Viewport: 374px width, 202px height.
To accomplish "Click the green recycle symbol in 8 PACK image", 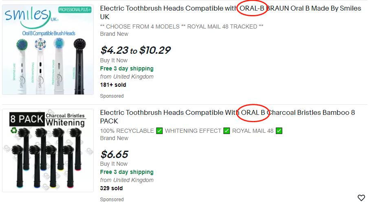I will 14,131.
